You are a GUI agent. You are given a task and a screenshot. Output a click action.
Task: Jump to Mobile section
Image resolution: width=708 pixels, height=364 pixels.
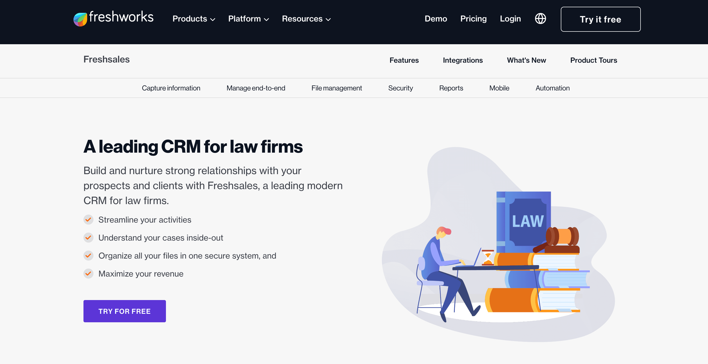point(499,88)
